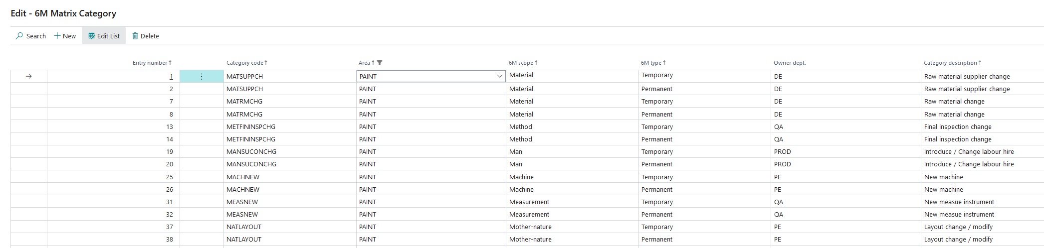Click the sort arrow beside Entry number
The height and width of the screenshot is (248, 1044).
click(170, 63)
